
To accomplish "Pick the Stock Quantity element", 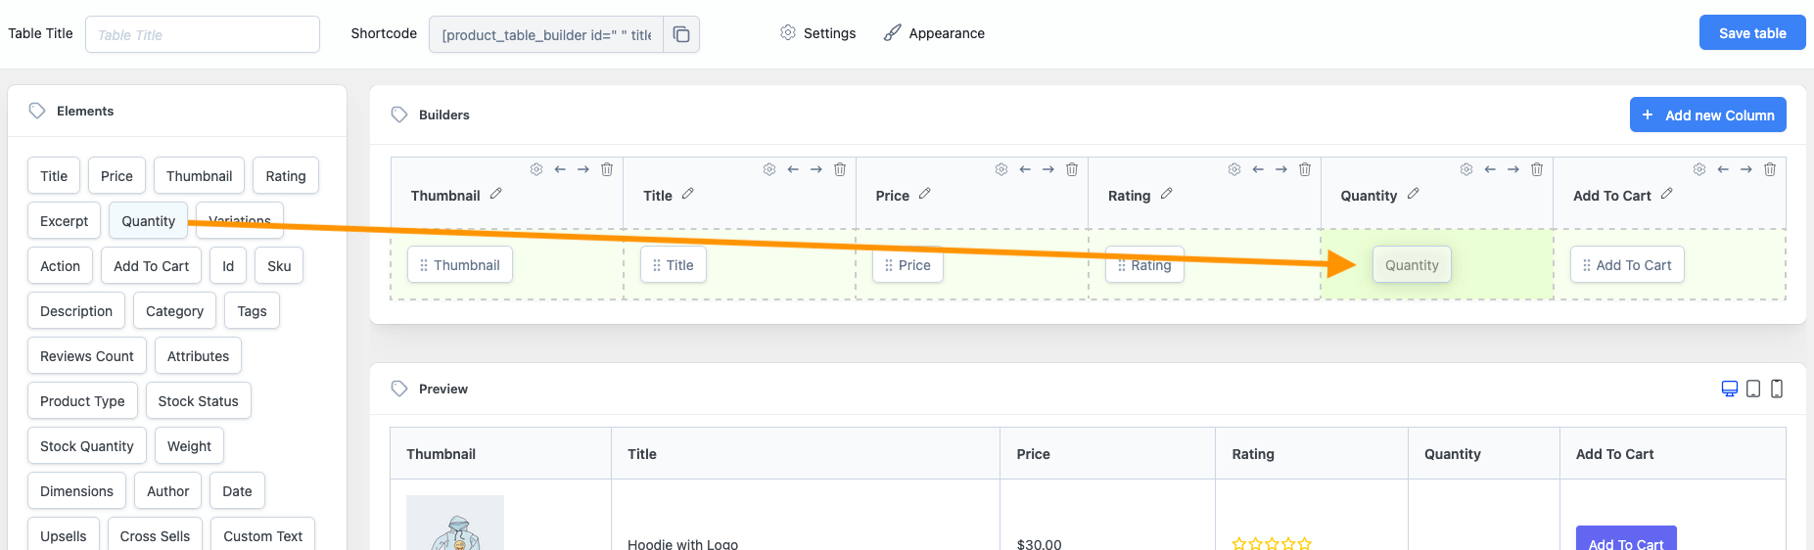I will 87,446.
